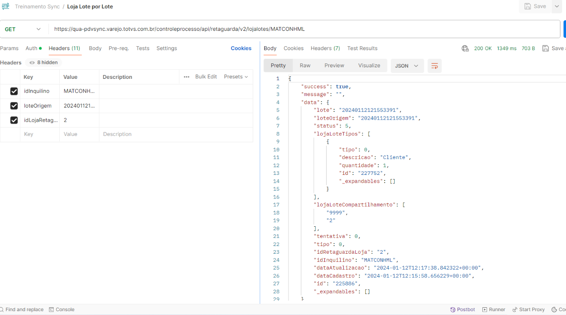Uncheck the idInquilino header checkbox
The image size is (566, 315).
coord(14,91)
